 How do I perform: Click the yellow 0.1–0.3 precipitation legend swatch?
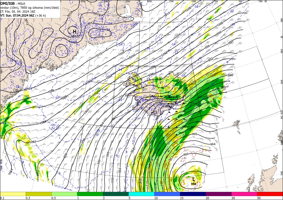[x=13, y=194]
